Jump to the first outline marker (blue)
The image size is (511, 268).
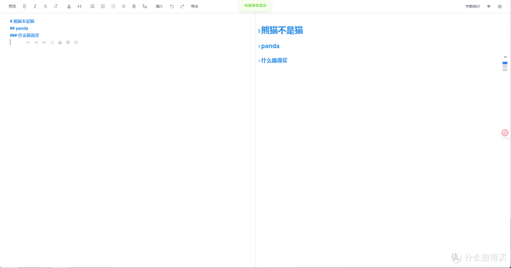pos(505,63)
